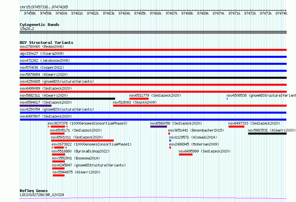Click the 97474k ruler tick label

(x=281, y=13)
